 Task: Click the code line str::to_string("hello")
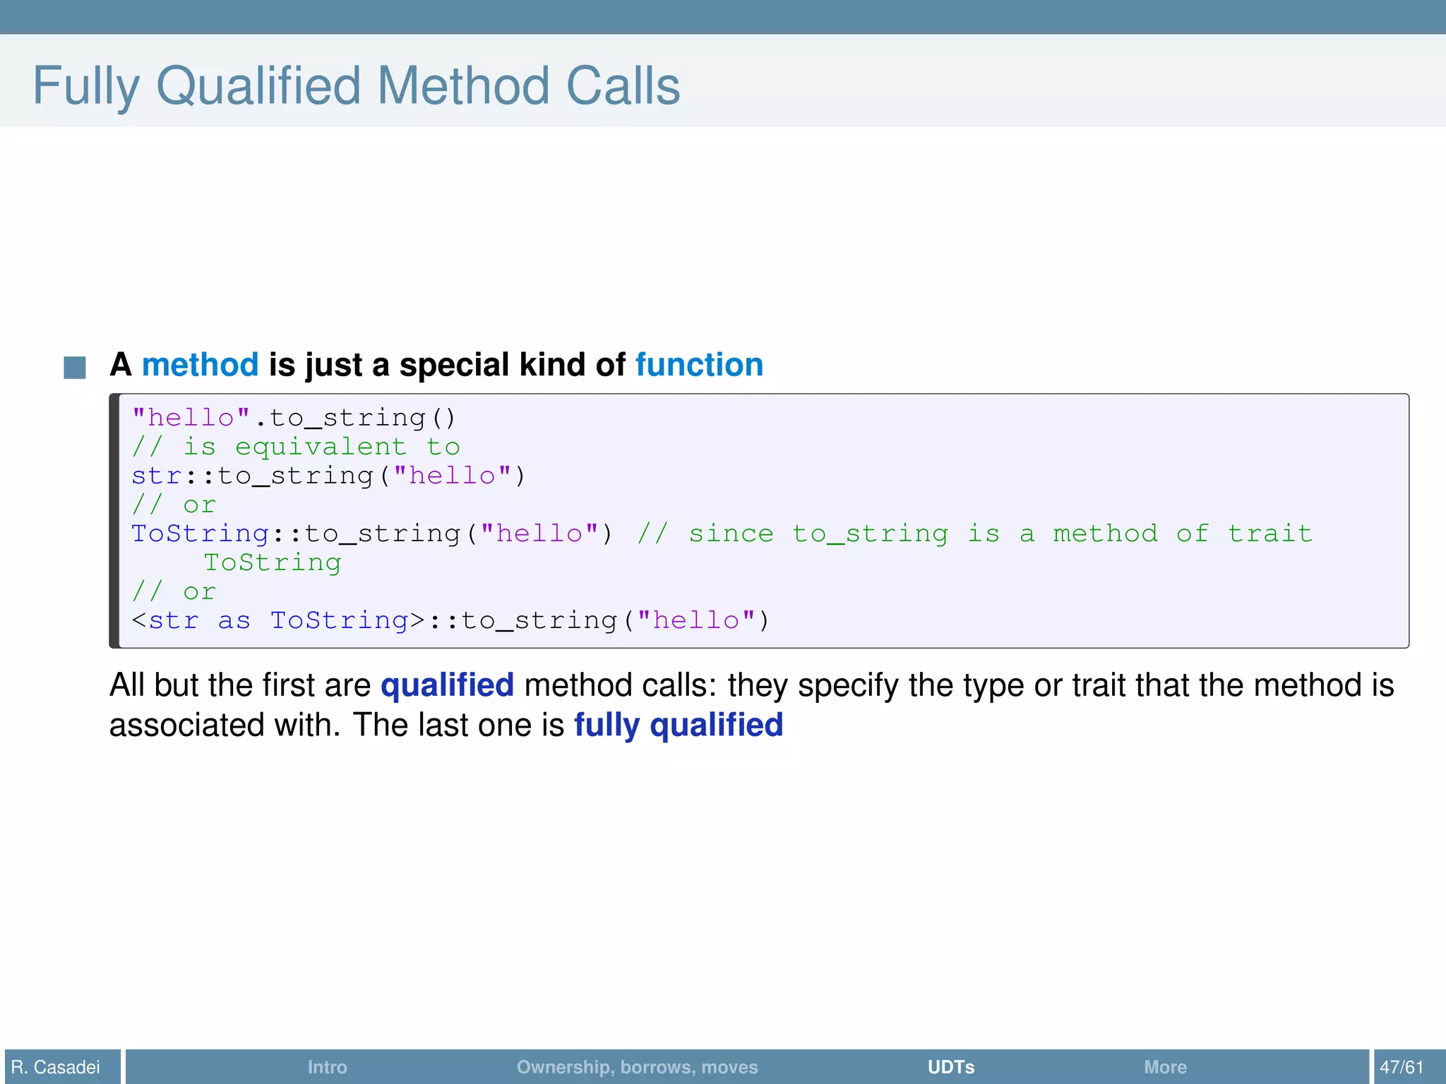[x=328, y=476]
